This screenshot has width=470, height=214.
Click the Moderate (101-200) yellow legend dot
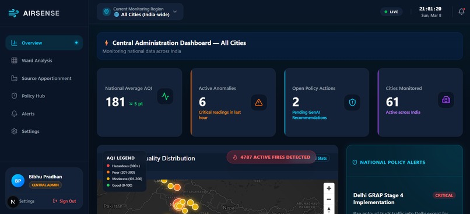pos(108,179)
